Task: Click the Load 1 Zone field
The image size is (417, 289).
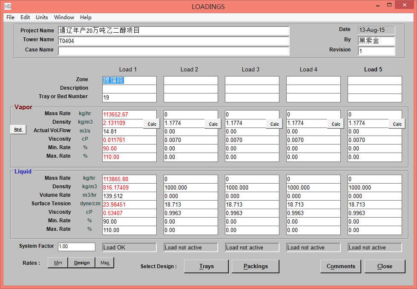Action: point(129,80)
